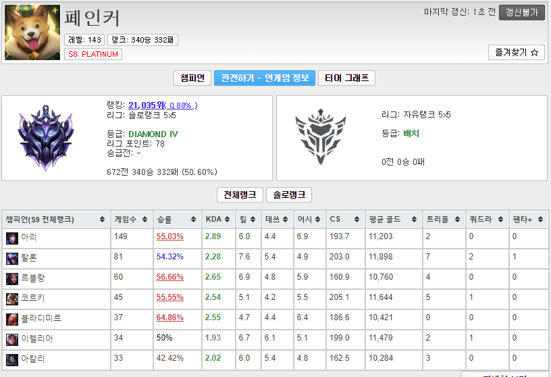Click the Talon champion icon (탈론)
This screenshot has height=377, width=551.
[x=12, y=259]
